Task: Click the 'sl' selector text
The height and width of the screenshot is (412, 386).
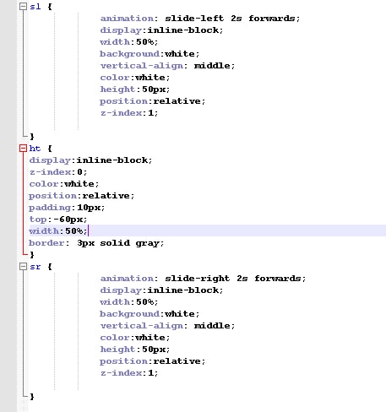Action: 35,7
